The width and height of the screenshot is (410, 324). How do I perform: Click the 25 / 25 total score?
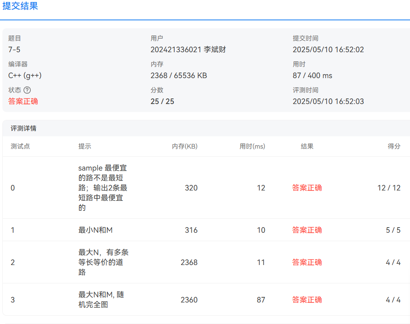click(x=162, y=101)
